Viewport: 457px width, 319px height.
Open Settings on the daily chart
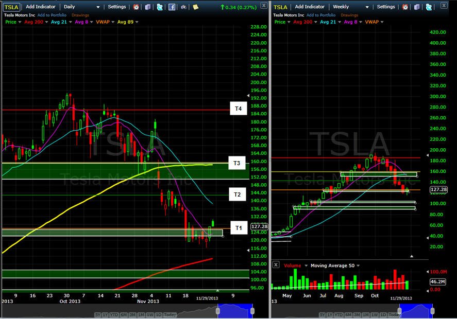tap(117, 7)
